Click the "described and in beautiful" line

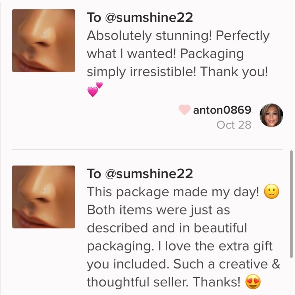coord(167,228)
